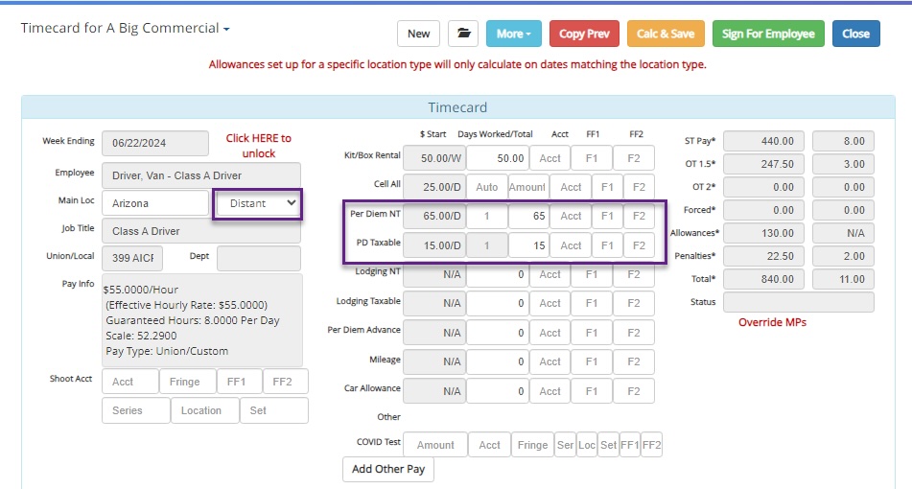The width and height of the screenshot is (912, 489).
Task: Click COVID Test Ser field
Action: coord(565,445)
